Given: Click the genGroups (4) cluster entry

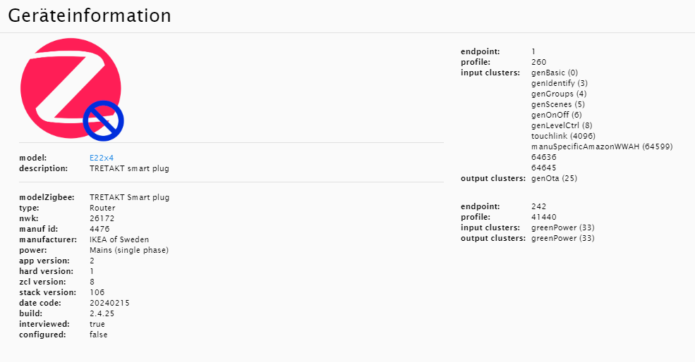Looking at the screenshot, I should 559,94.
